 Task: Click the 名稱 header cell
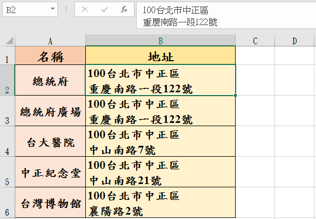[x=50, y=56]
